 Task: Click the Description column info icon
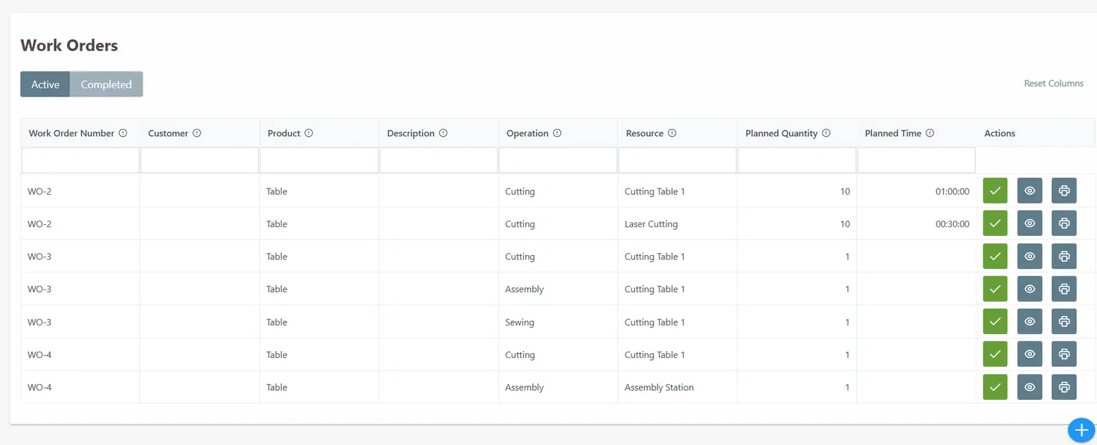pos(443,133)
